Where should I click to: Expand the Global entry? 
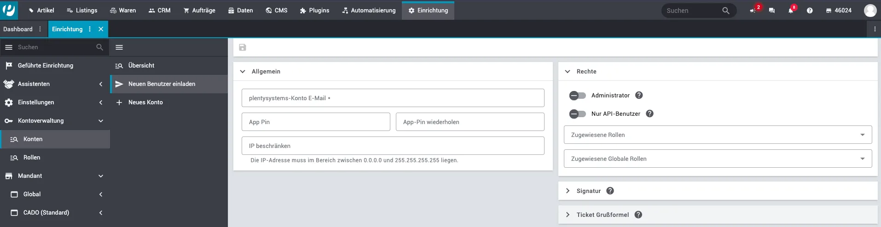(x=55, y=194)
